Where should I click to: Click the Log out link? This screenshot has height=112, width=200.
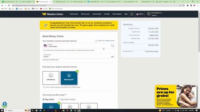[x=154, y=15]
